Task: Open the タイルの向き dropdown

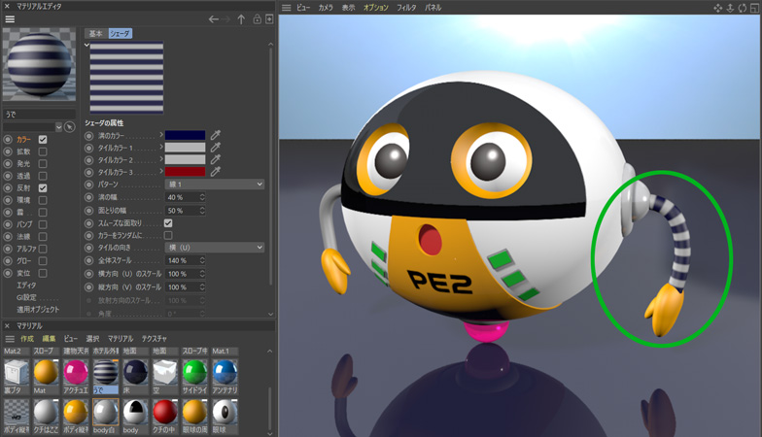Action: [214, 248]
